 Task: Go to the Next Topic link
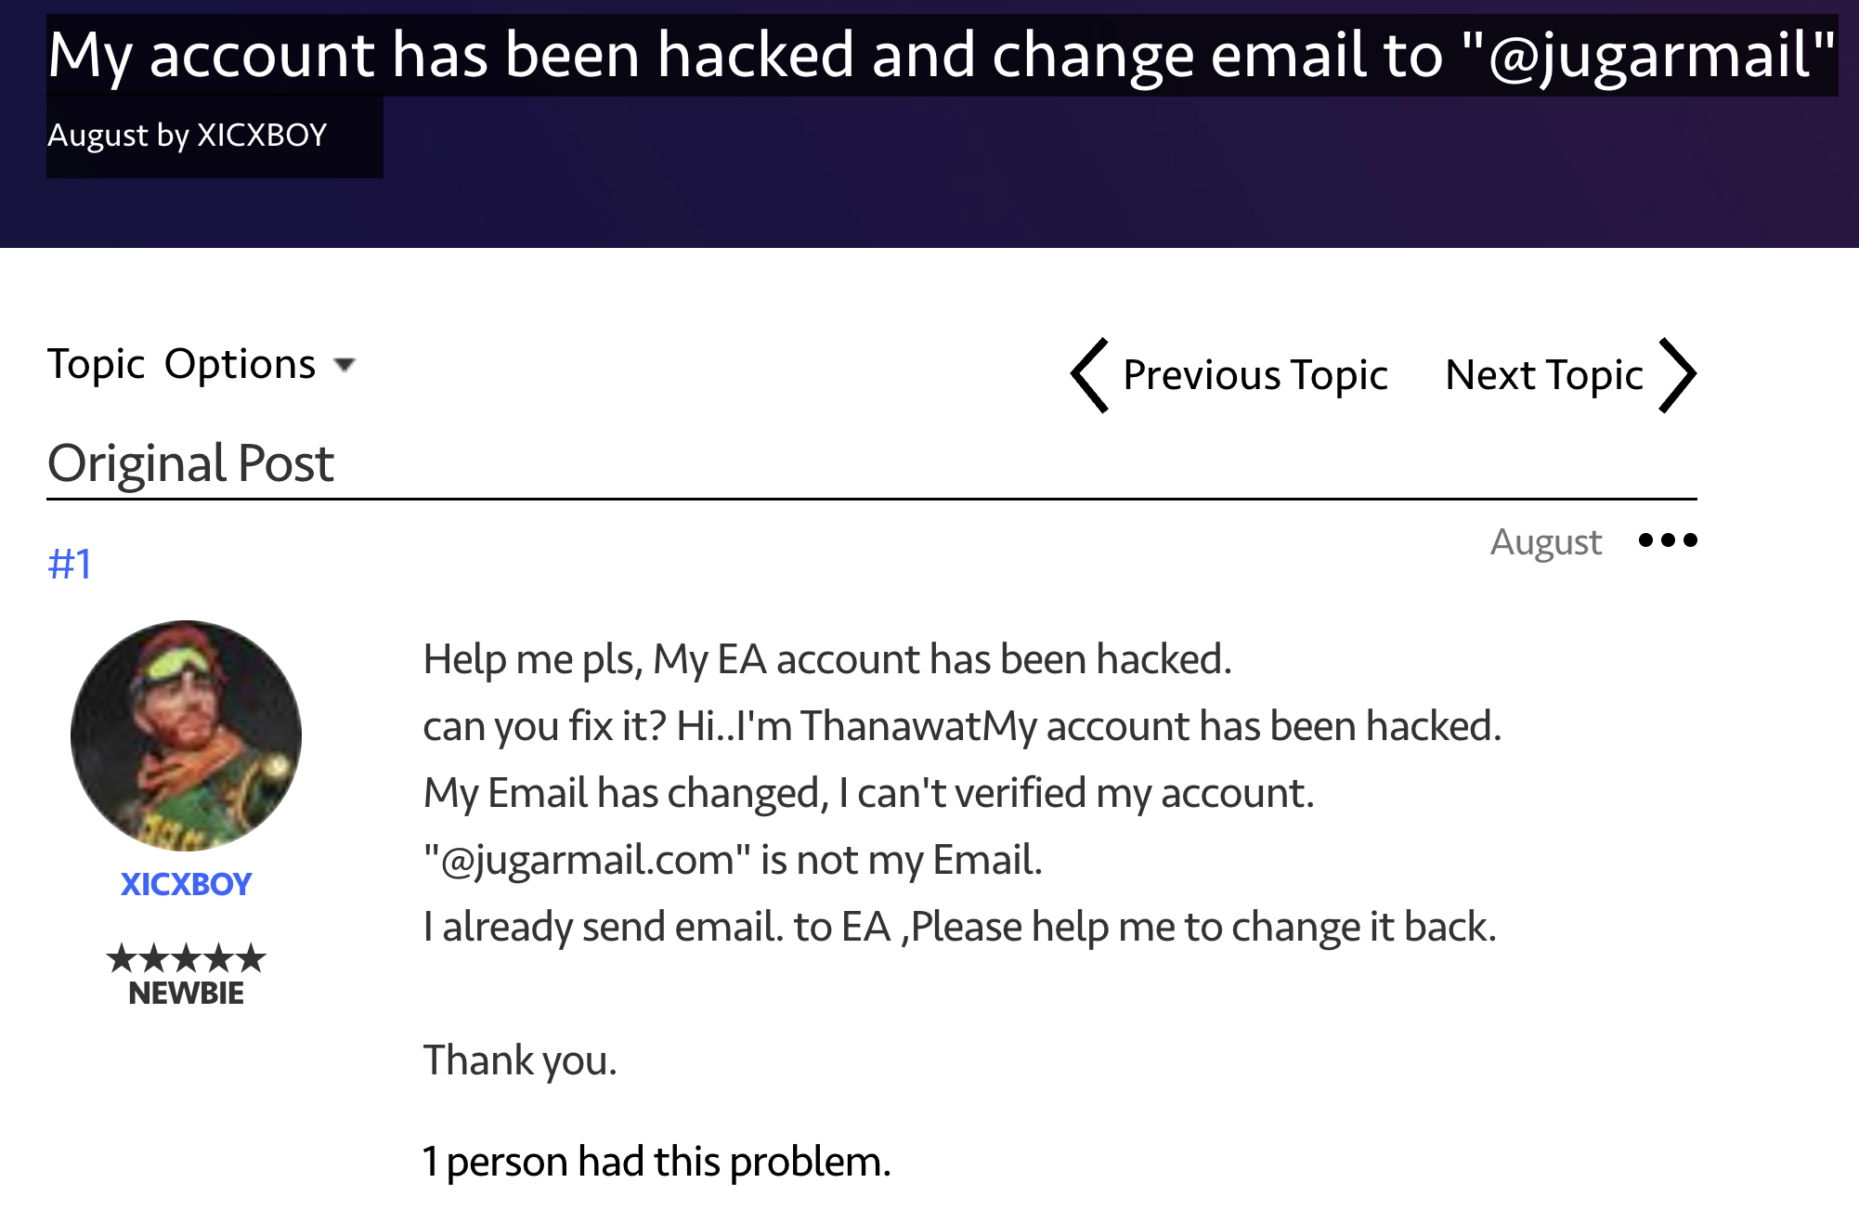pos(1544,375)
